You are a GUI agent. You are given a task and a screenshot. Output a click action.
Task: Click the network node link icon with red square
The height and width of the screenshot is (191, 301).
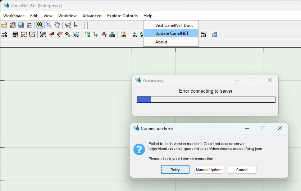pos(4,35)
